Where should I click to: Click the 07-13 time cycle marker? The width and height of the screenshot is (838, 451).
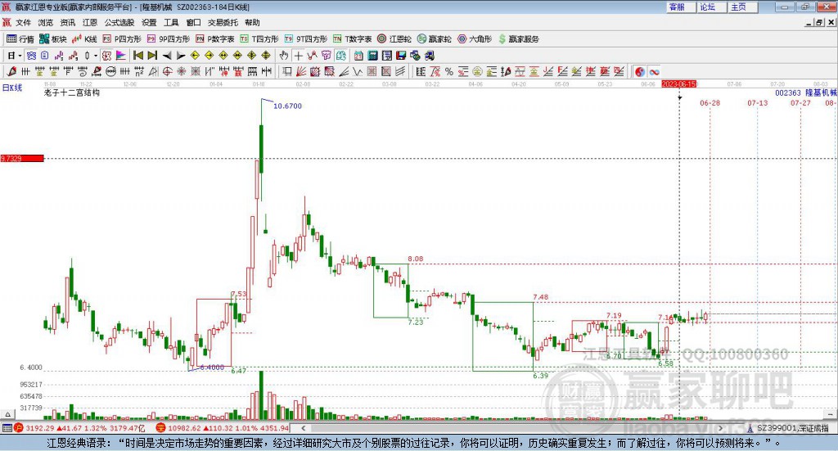click(x=757, y=103)
